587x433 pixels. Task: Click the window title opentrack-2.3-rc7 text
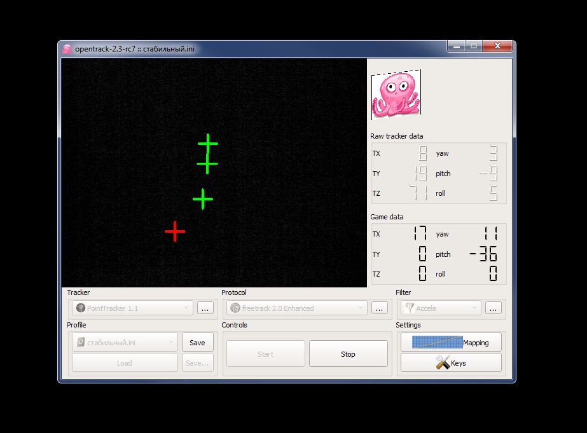pos(135,49)
